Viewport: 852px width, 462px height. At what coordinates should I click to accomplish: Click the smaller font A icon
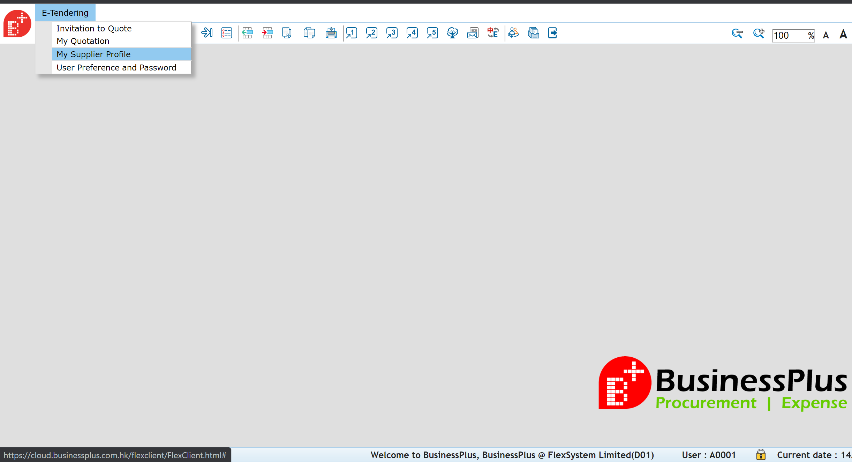[826, 35]
